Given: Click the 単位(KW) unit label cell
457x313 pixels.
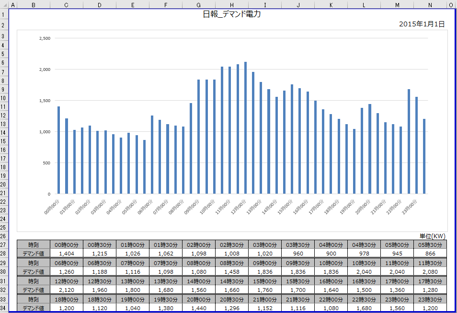Looking at the screenshot, I should (x=432, y=236).
